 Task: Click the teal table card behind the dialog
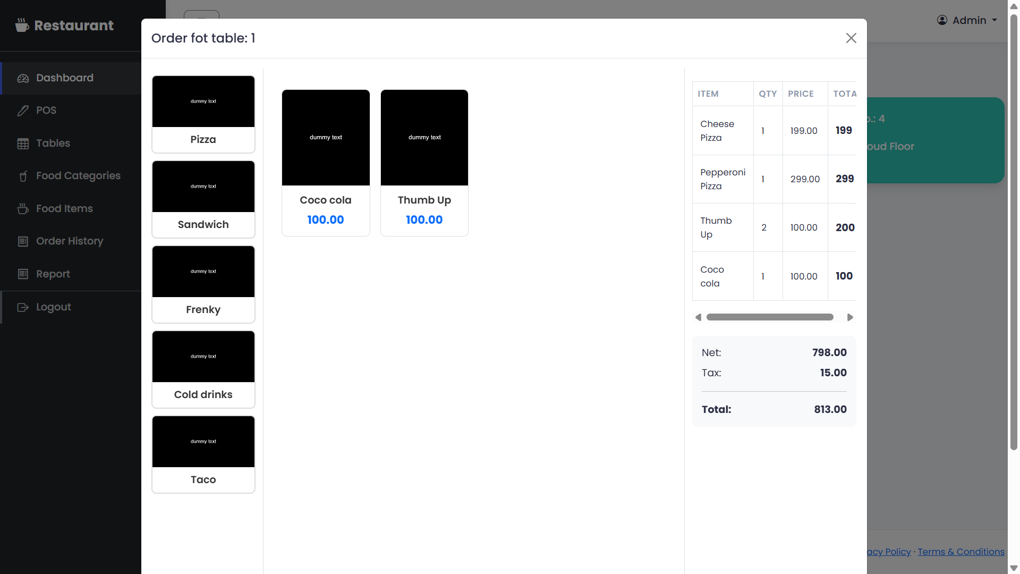(x=935, y=140)
